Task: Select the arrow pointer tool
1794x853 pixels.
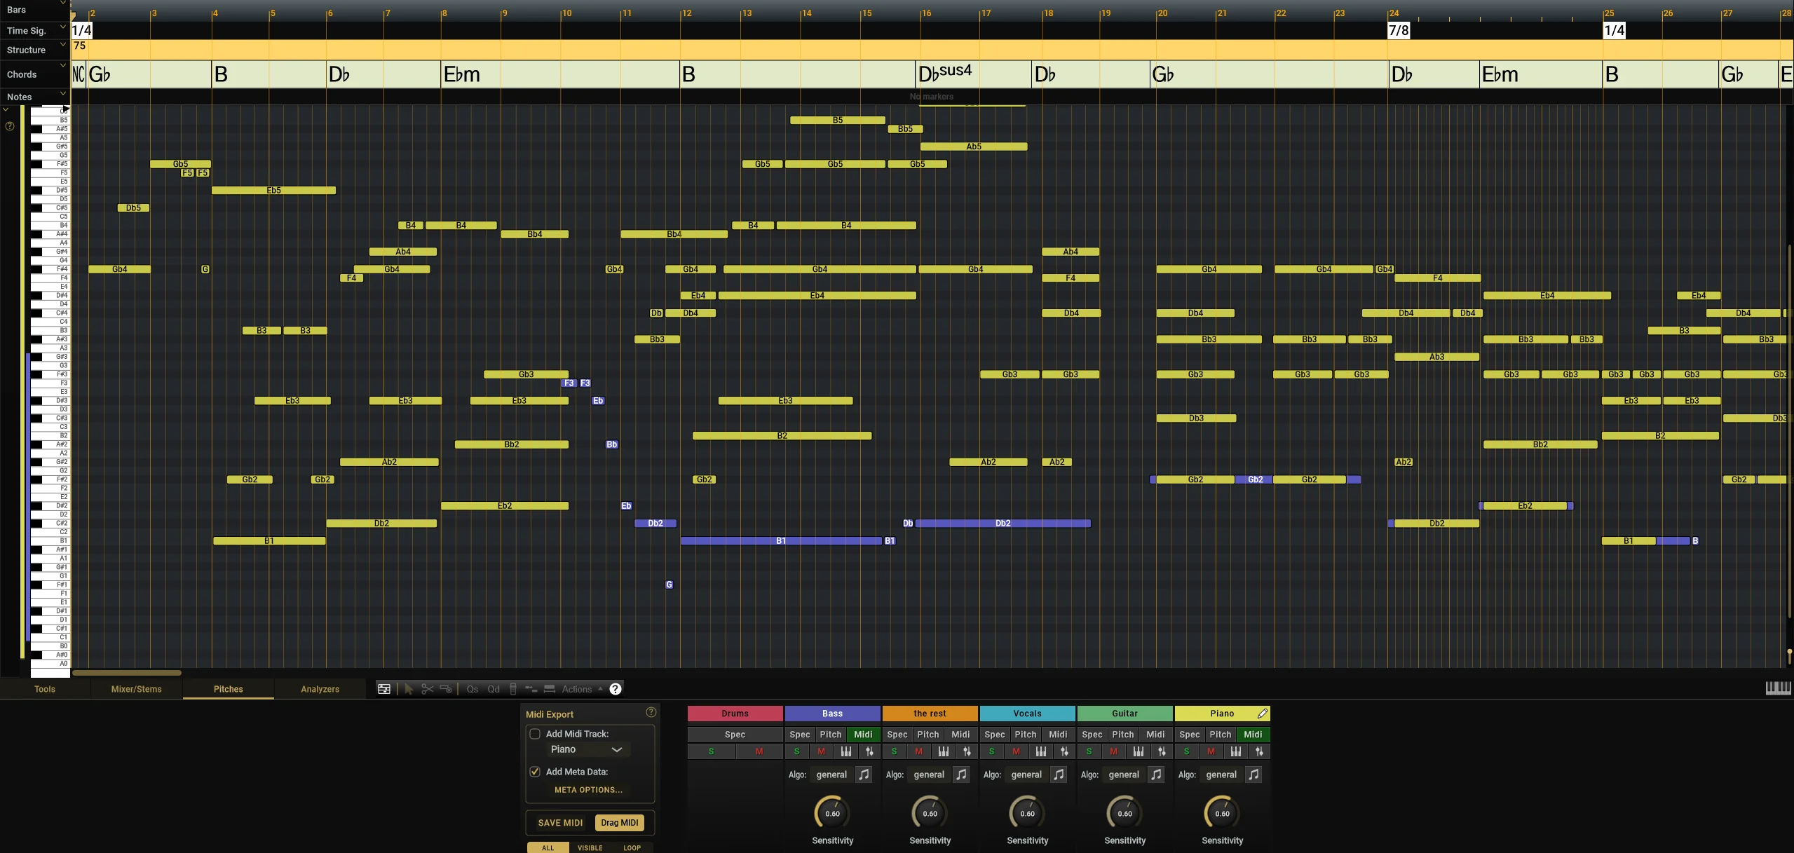Action: (409, 689)
